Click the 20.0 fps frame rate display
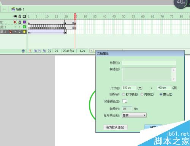The image size is (190, 146). coord(68,51)
